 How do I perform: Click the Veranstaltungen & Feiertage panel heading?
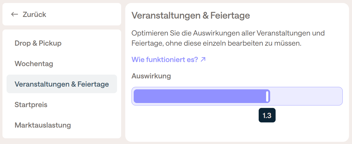click(190, 15)
